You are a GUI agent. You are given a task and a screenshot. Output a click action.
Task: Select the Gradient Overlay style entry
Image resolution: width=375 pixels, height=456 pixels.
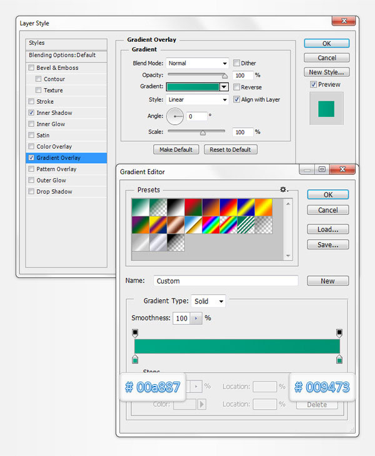[x=66, y=158]
